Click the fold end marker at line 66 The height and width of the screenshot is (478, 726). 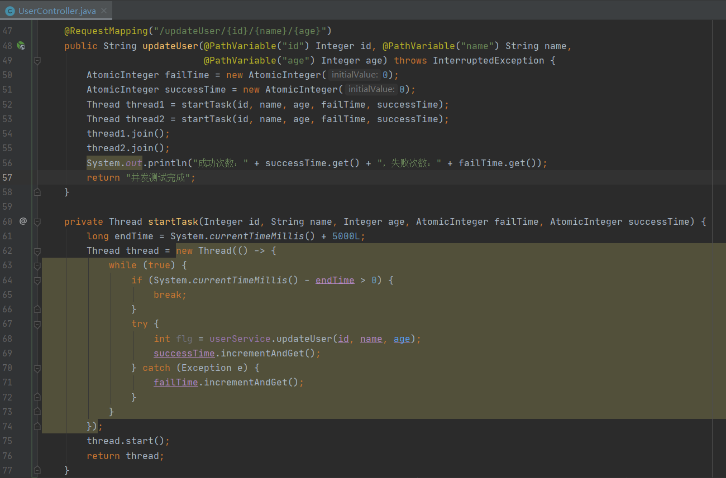coord(37,310)
